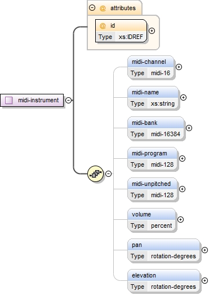Expand the midi-name element

183,97
